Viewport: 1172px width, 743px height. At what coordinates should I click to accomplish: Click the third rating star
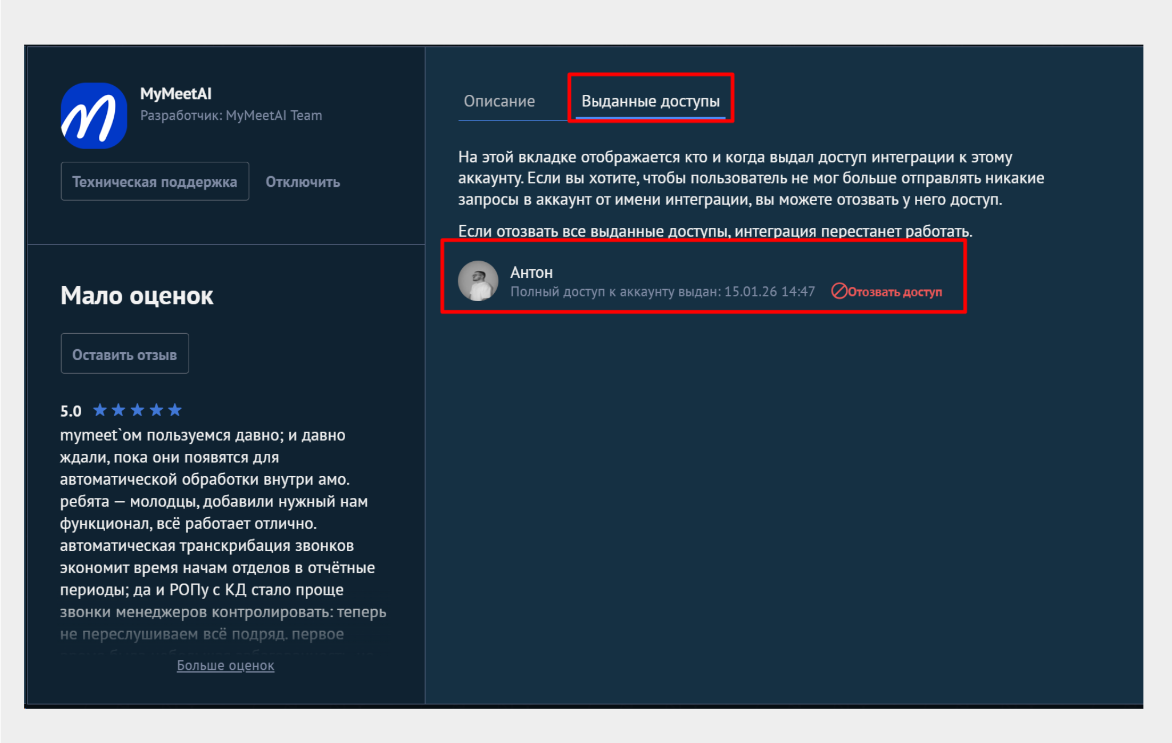[138, 410]
